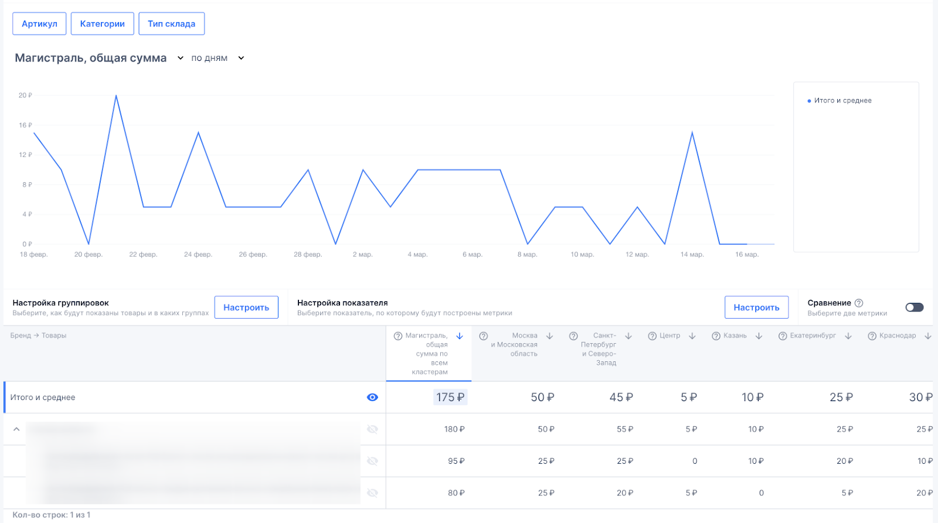The width and height of the screenshot is (938, 523).
Task: Sort by Екатеринбург column arrow
Action: (x=848, y=336)
